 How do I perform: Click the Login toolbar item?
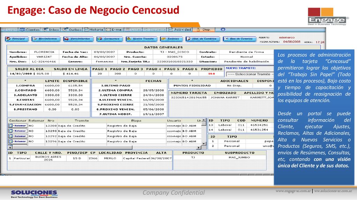[x=9, y=30]
